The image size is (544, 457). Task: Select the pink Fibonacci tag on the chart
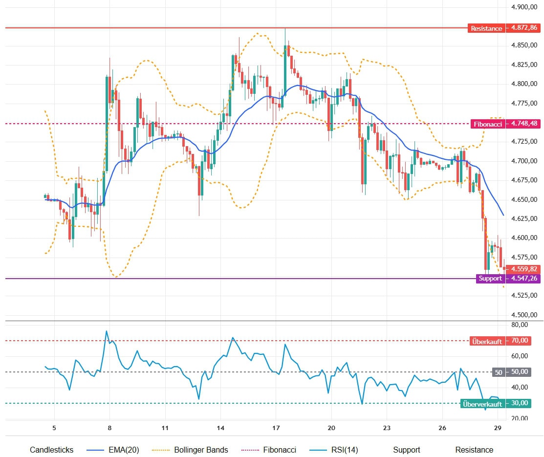tap(487, 124)
